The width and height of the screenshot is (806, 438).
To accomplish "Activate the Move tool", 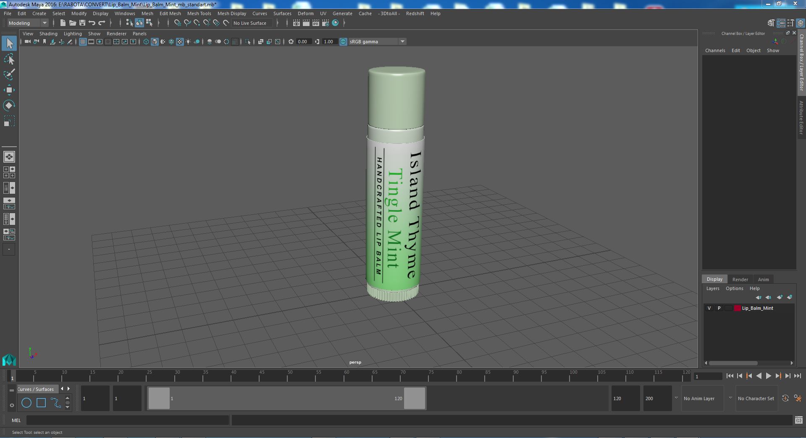I will [x=9, y=90].
